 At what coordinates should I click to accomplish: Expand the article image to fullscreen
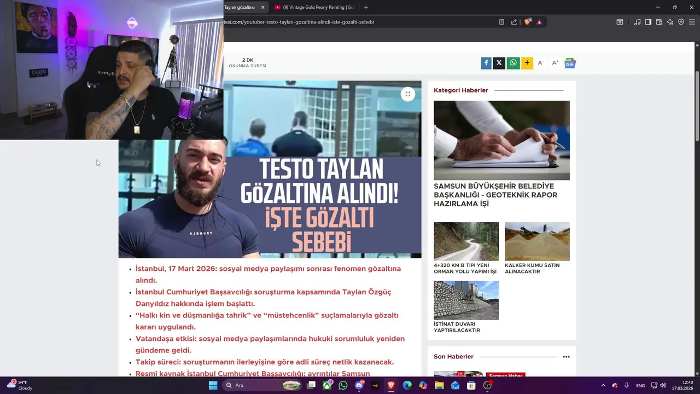[408, 94]
